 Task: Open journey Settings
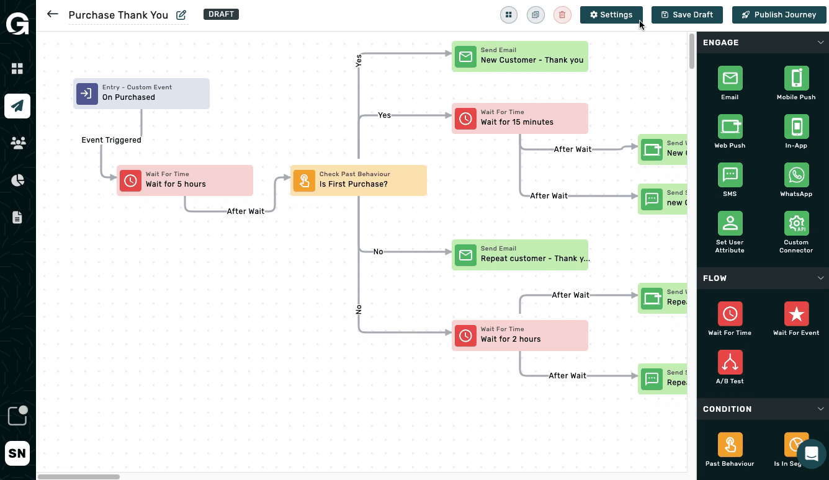coord(611,15)
